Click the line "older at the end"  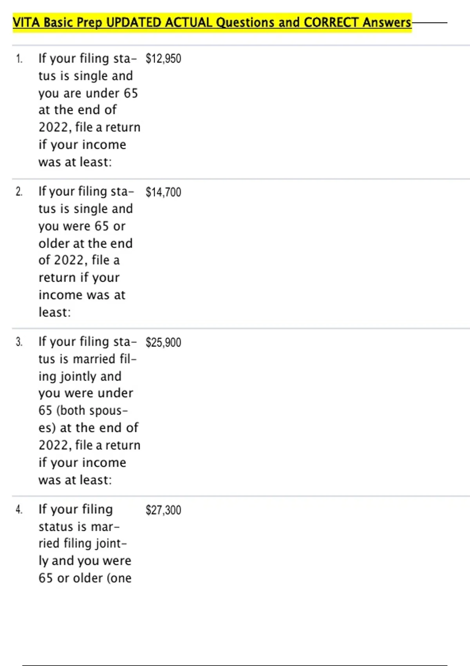pyautogui.click(x=85, y=243)
